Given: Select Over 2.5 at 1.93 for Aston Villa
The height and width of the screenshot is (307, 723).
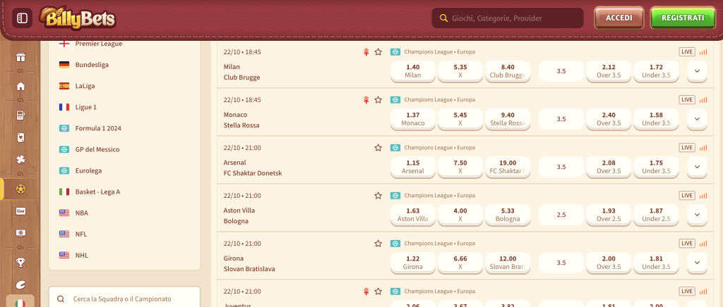Looking at the screenshot, I should (608, 214).
